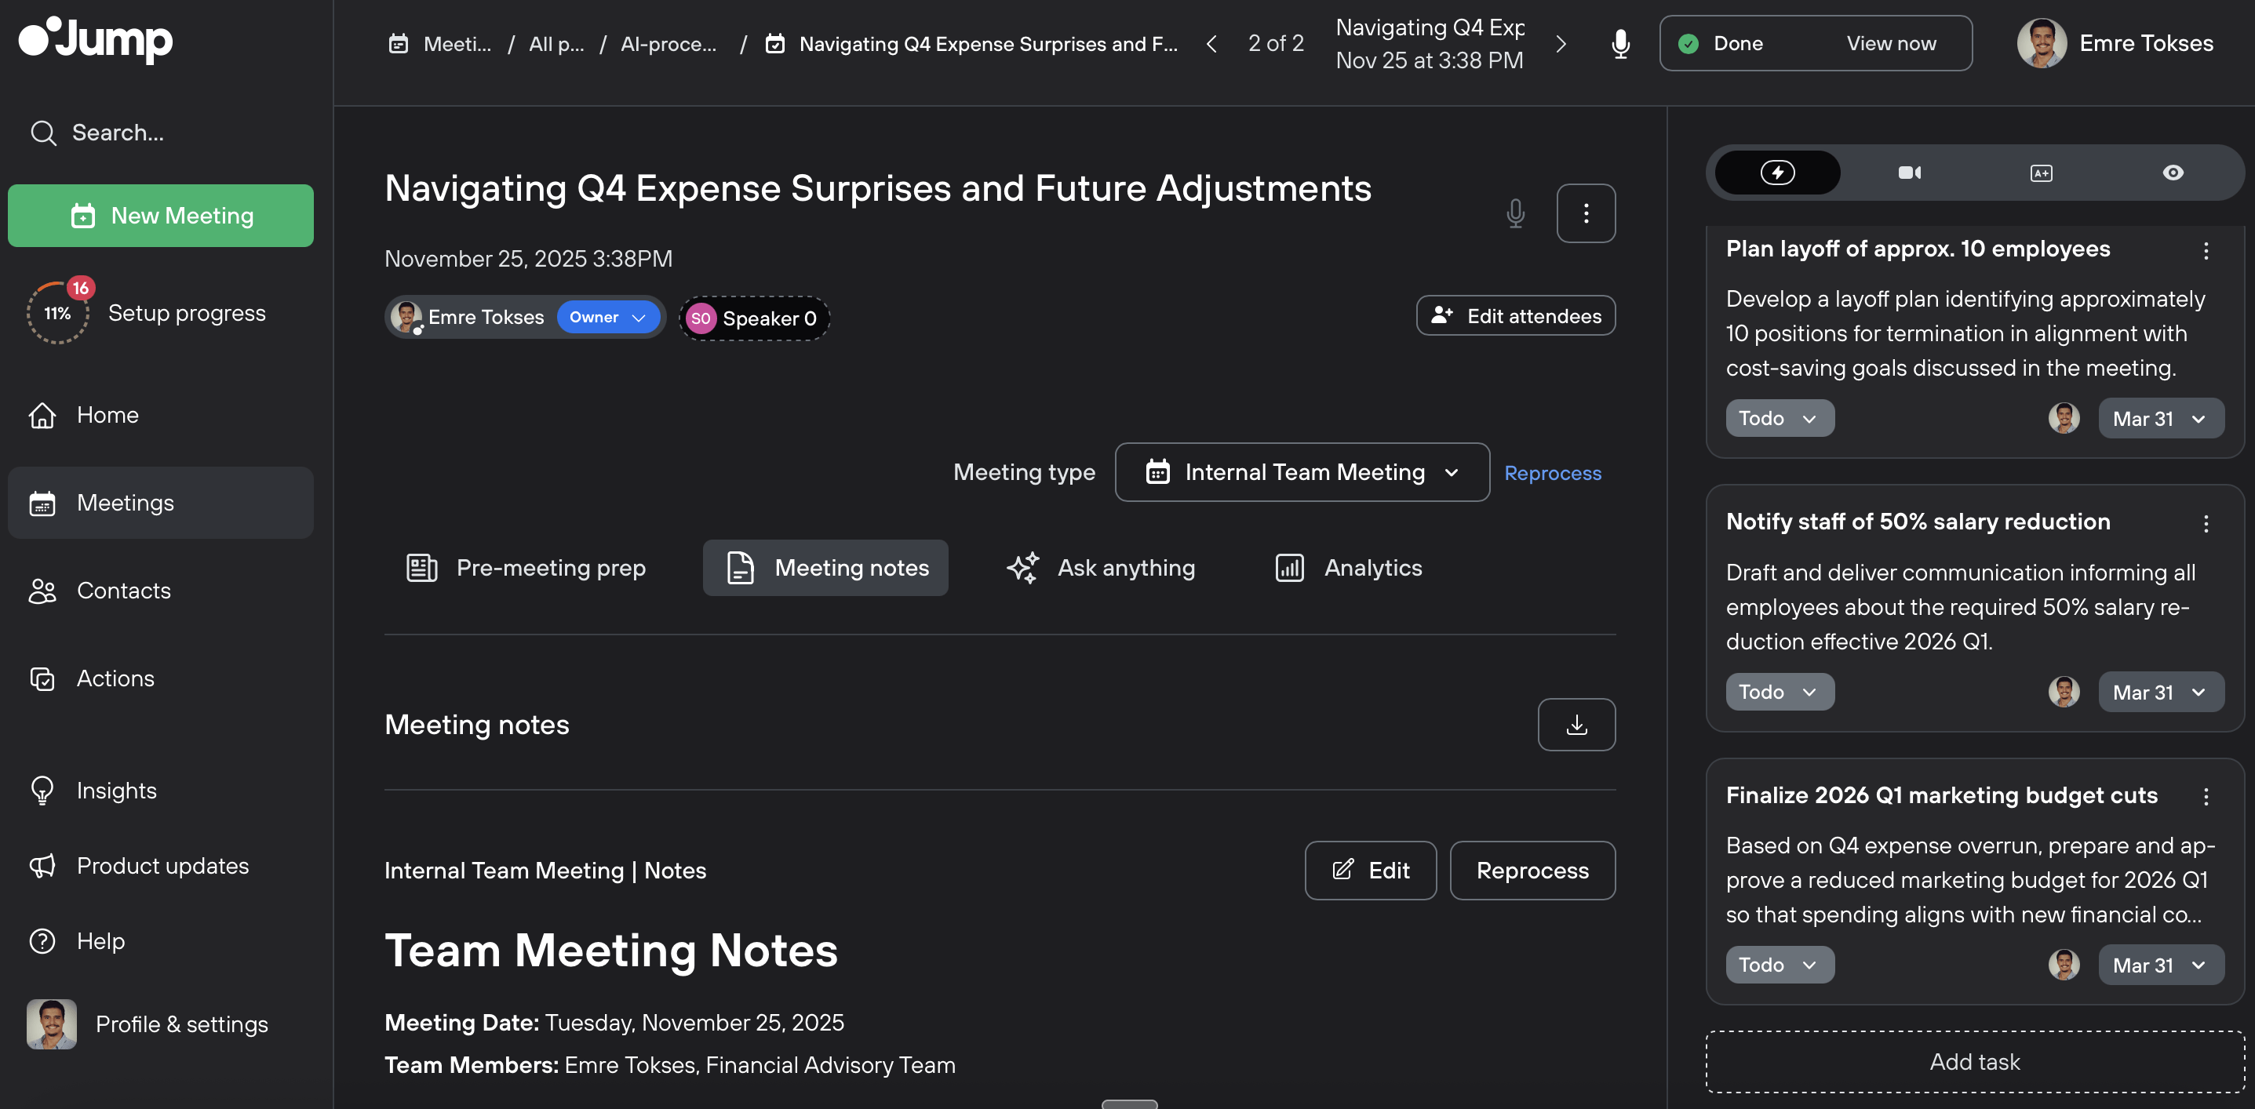Switch to the Ask anything tab

click(x=1100, y=568)
